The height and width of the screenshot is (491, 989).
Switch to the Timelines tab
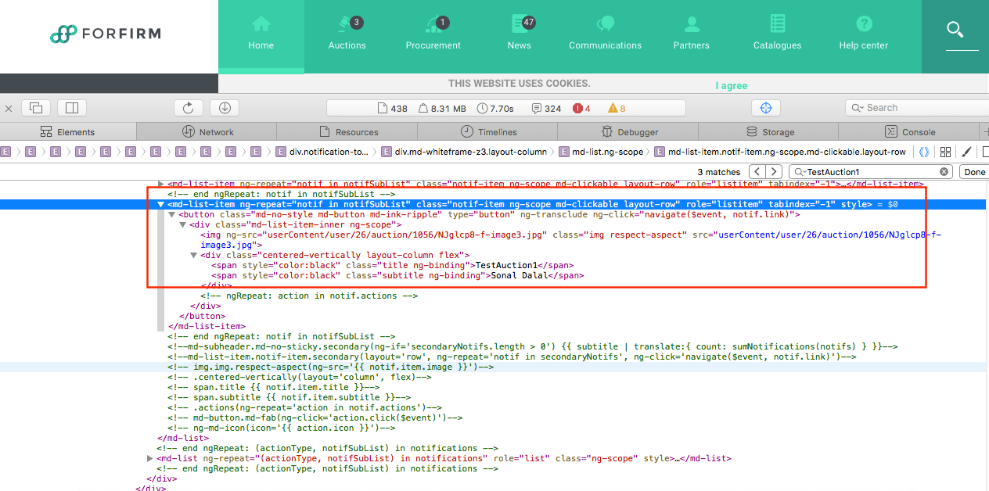488,131
